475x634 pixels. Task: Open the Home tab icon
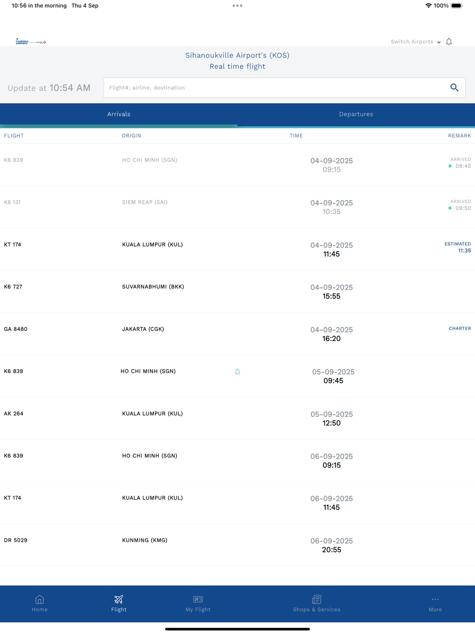click(40, 599)
